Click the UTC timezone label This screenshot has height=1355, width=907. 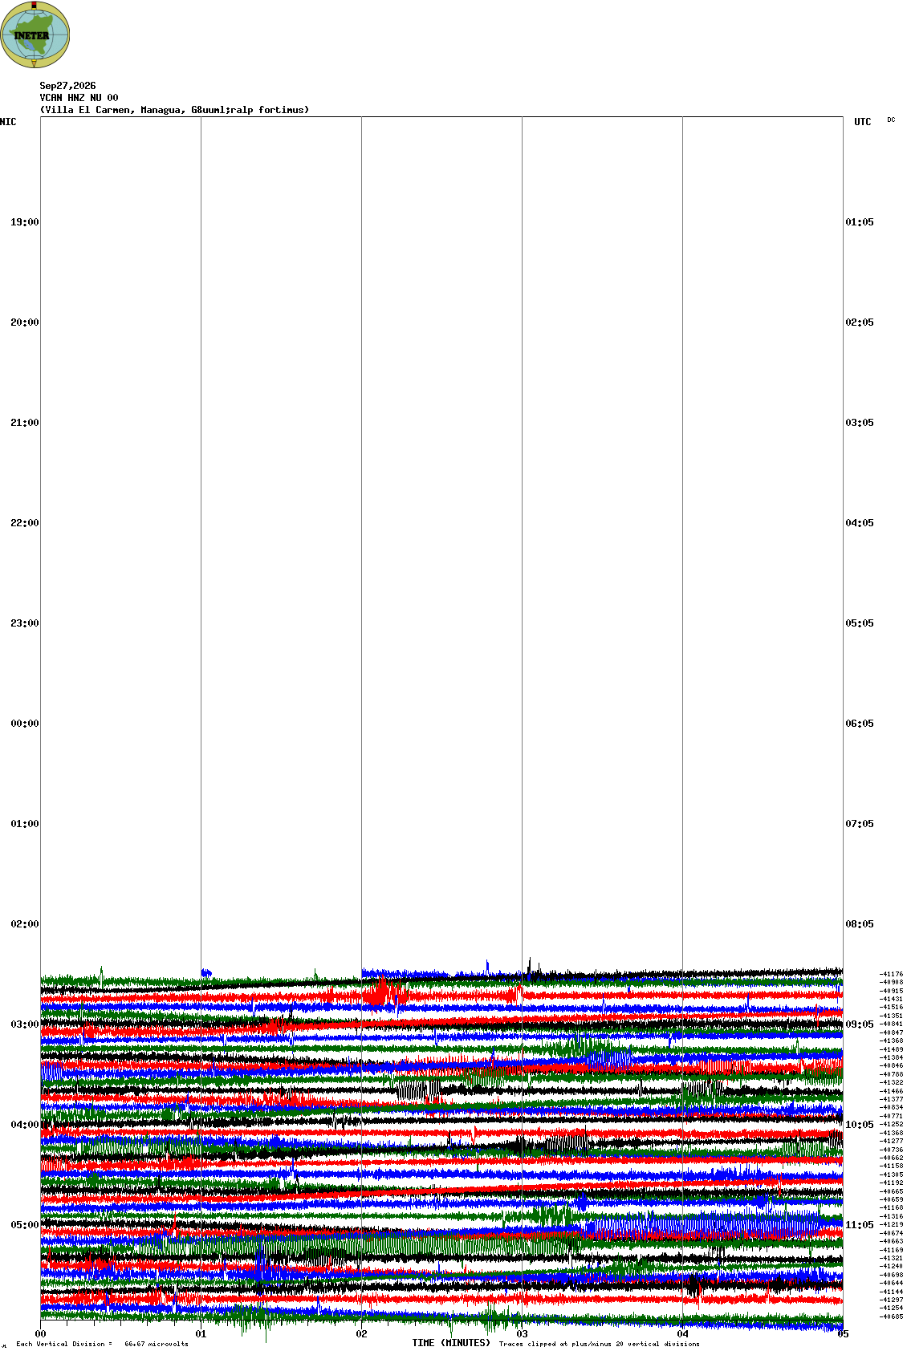863,122
